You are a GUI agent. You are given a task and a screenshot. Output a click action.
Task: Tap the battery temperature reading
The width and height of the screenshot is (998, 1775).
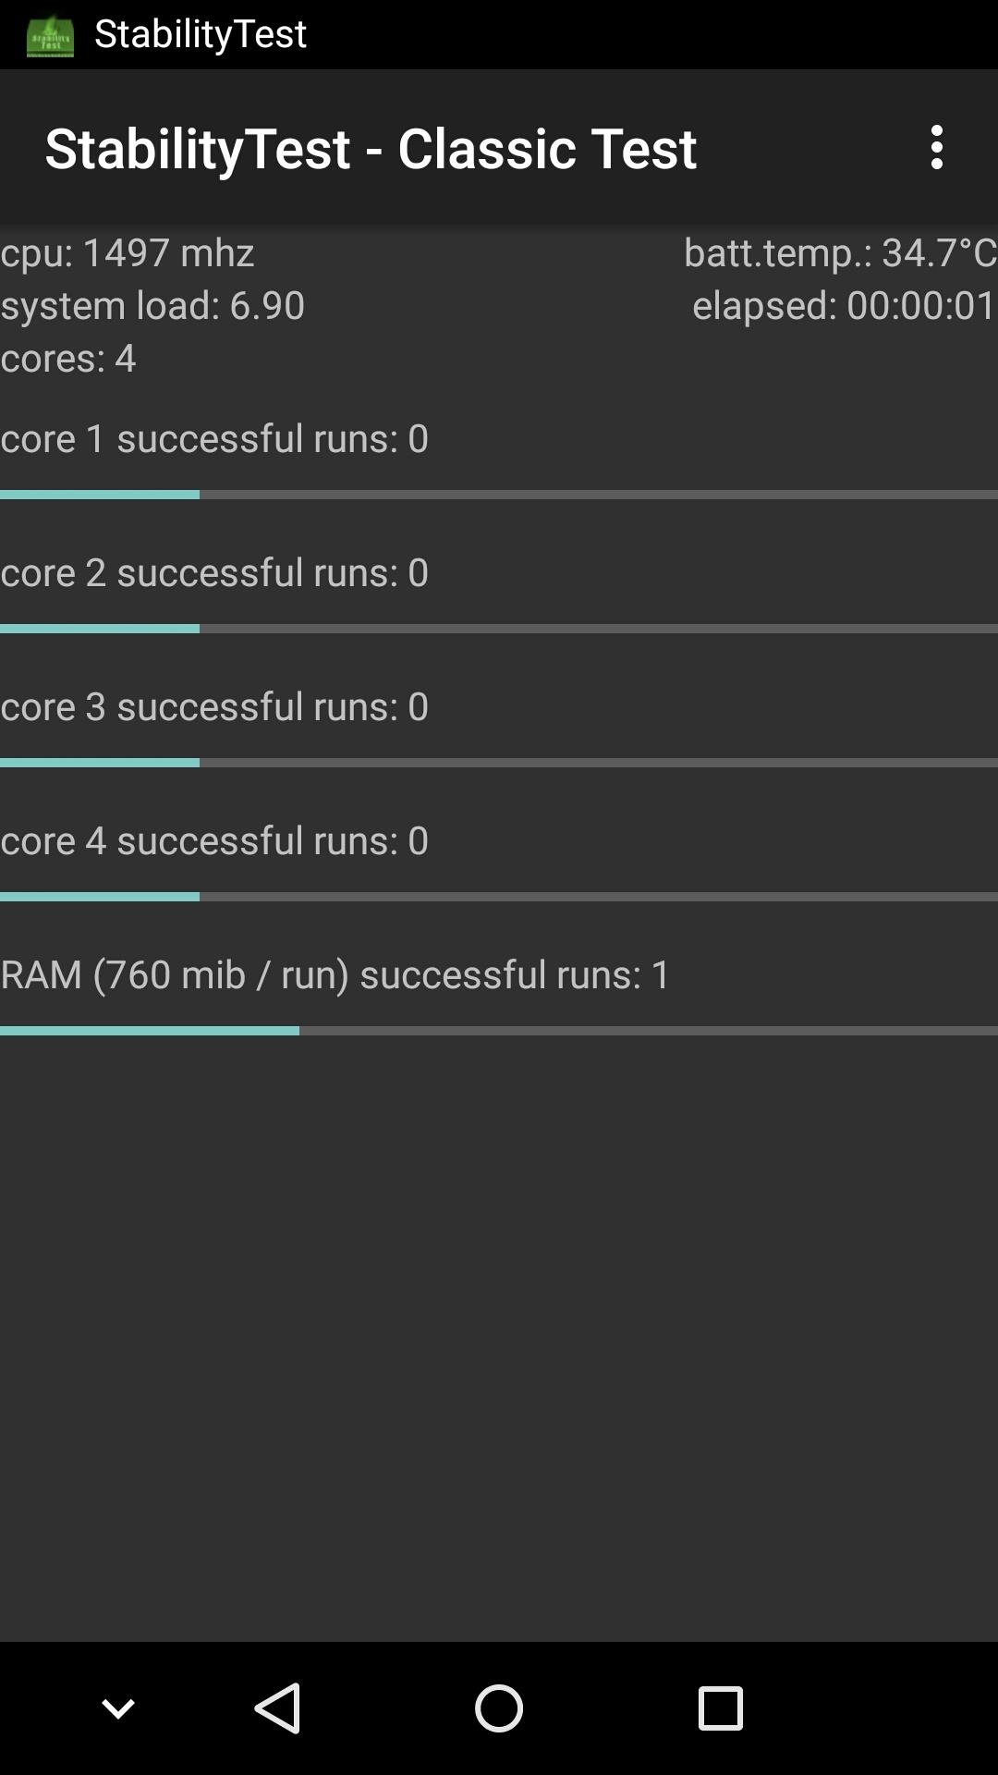point(839,252)
